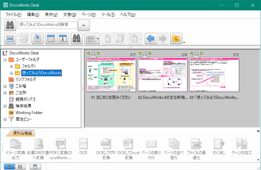Click the ページの加工 tool
This screenshot has height=170, width=261.
tap(242, 147)
